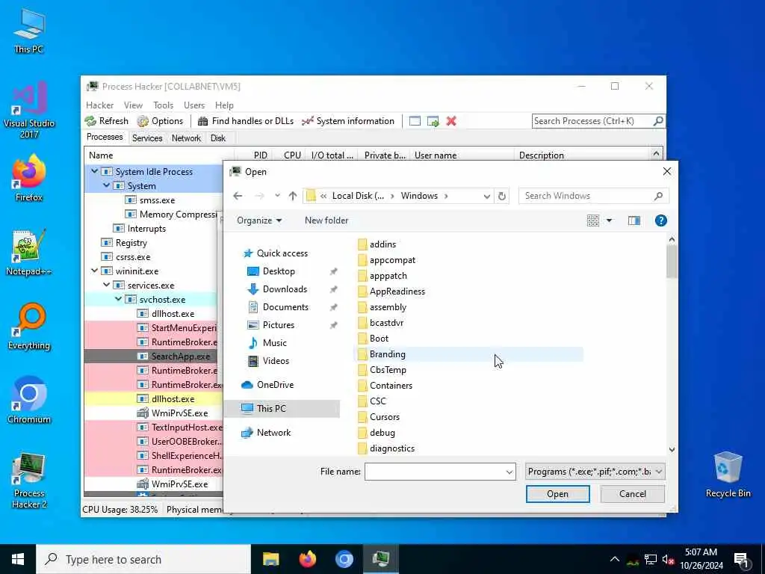Screen dimensions: 765x574
Task: Click New folder in Open dialog
Action: [326, 220]
